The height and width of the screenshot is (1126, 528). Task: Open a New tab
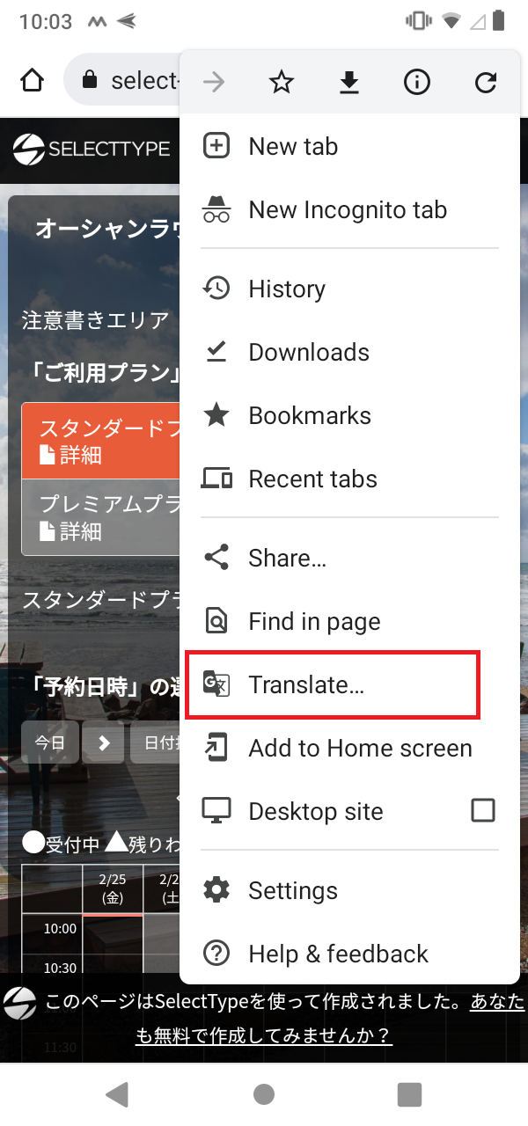click(293, 146)
